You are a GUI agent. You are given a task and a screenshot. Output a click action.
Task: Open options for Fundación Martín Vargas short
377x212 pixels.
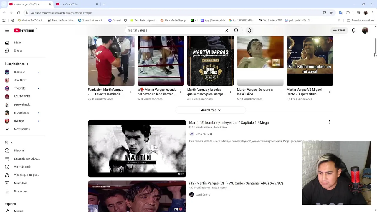tap(131, 91)
